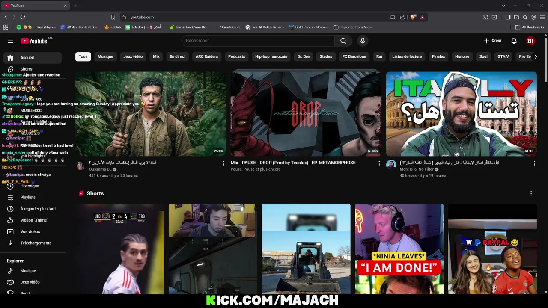548x308 pixels.
Task: Bookmark this page icon in address bar
Action: [113, 17]
